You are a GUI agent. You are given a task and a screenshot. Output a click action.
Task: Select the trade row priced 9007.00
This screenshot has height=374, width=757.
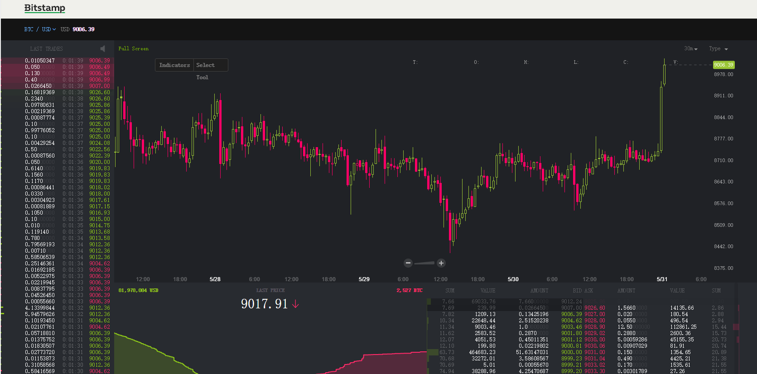58,86
